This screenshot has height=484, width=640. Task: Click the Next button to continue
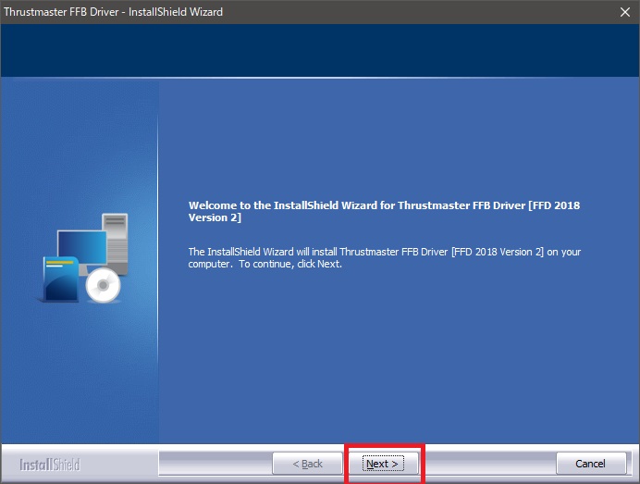point(383,464)
